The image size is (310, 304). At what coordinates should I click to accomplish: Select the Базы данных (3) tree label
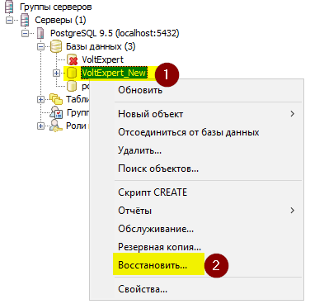point(101,46)
